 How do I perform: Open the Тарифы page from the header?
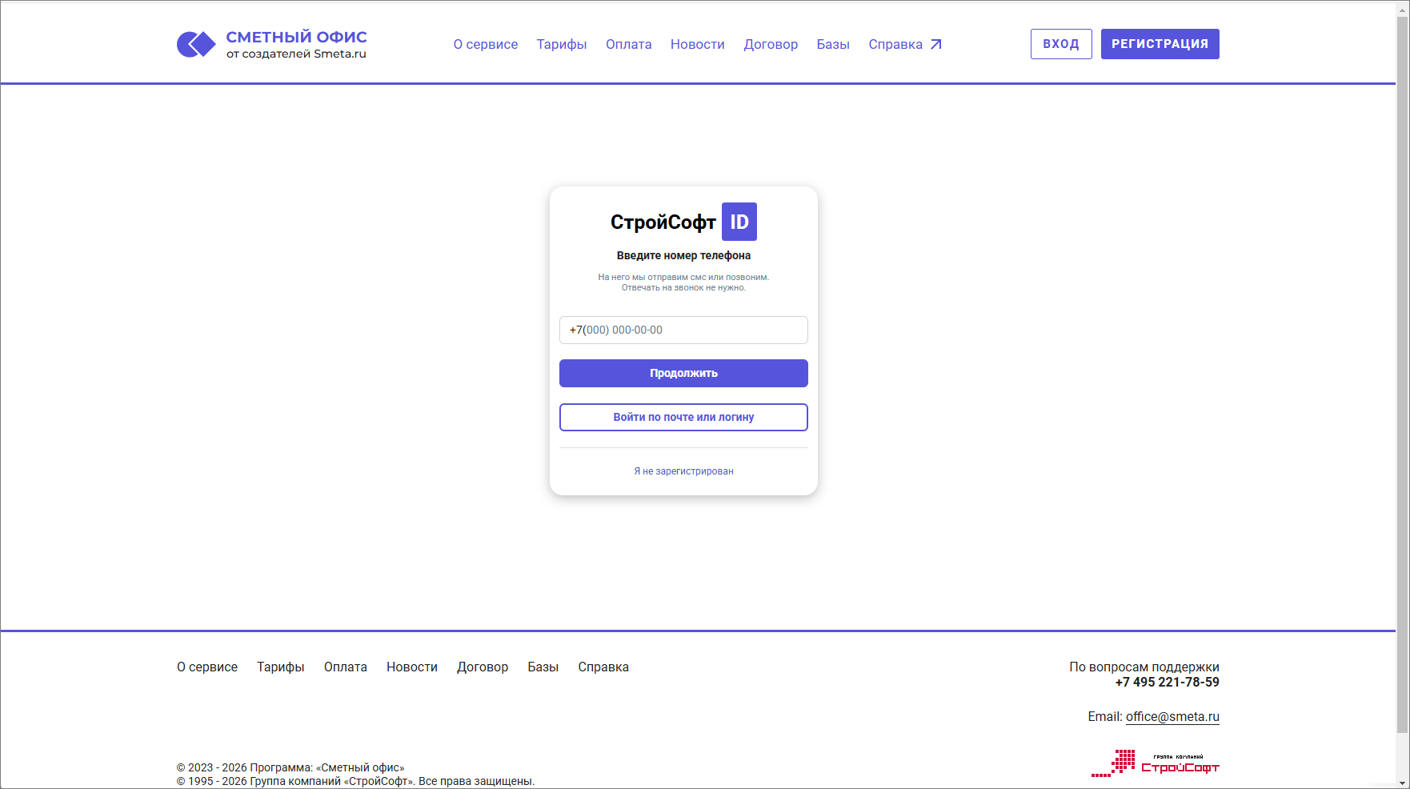coord(561,44)
